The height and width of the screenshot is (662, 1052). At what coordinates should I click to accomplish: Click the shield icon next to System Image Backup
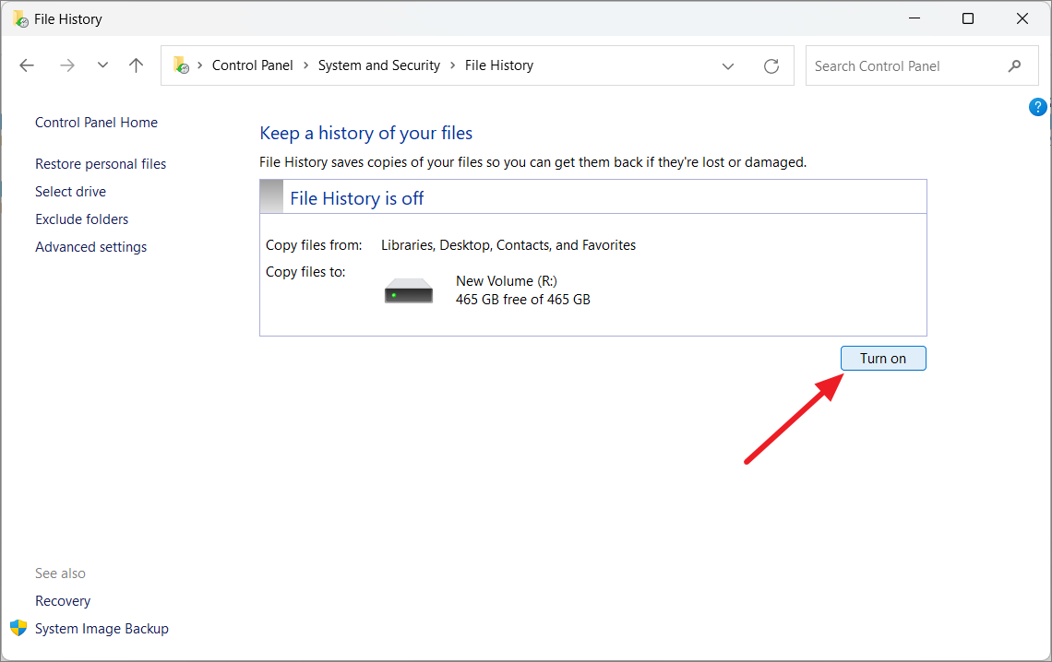pyautogui.click(x=18, y=628)
